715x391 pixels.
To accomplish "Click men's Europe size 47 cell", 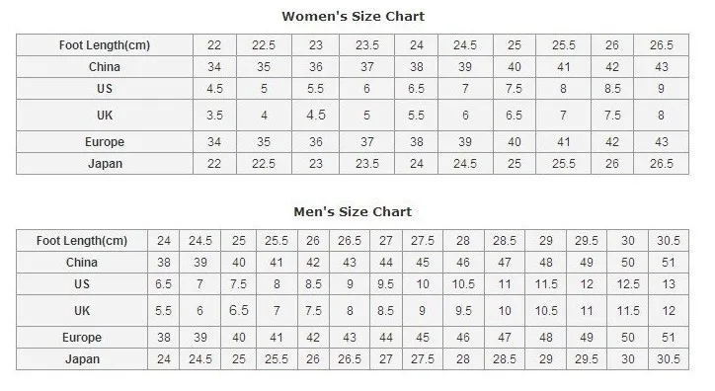I will coord(505,338).
